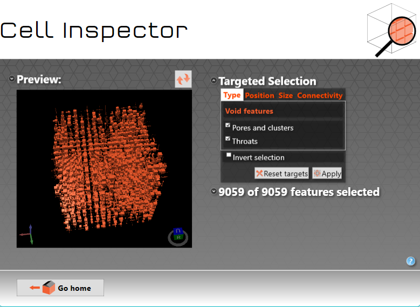Click the orientation widget in preview corner
The image size is (420, 307).
coord(178,236)
